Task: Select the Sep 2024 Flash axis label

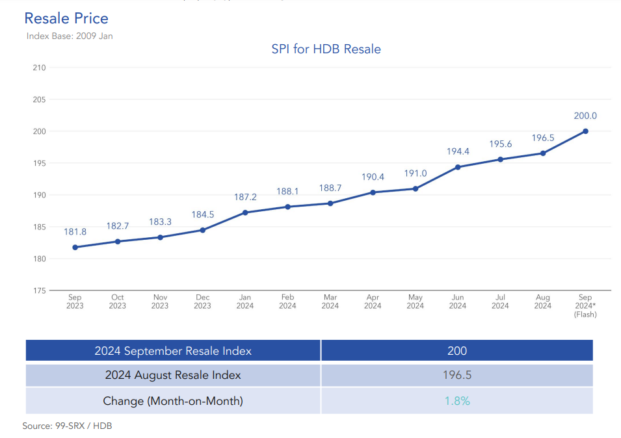Action: click(x=585, y=304)
